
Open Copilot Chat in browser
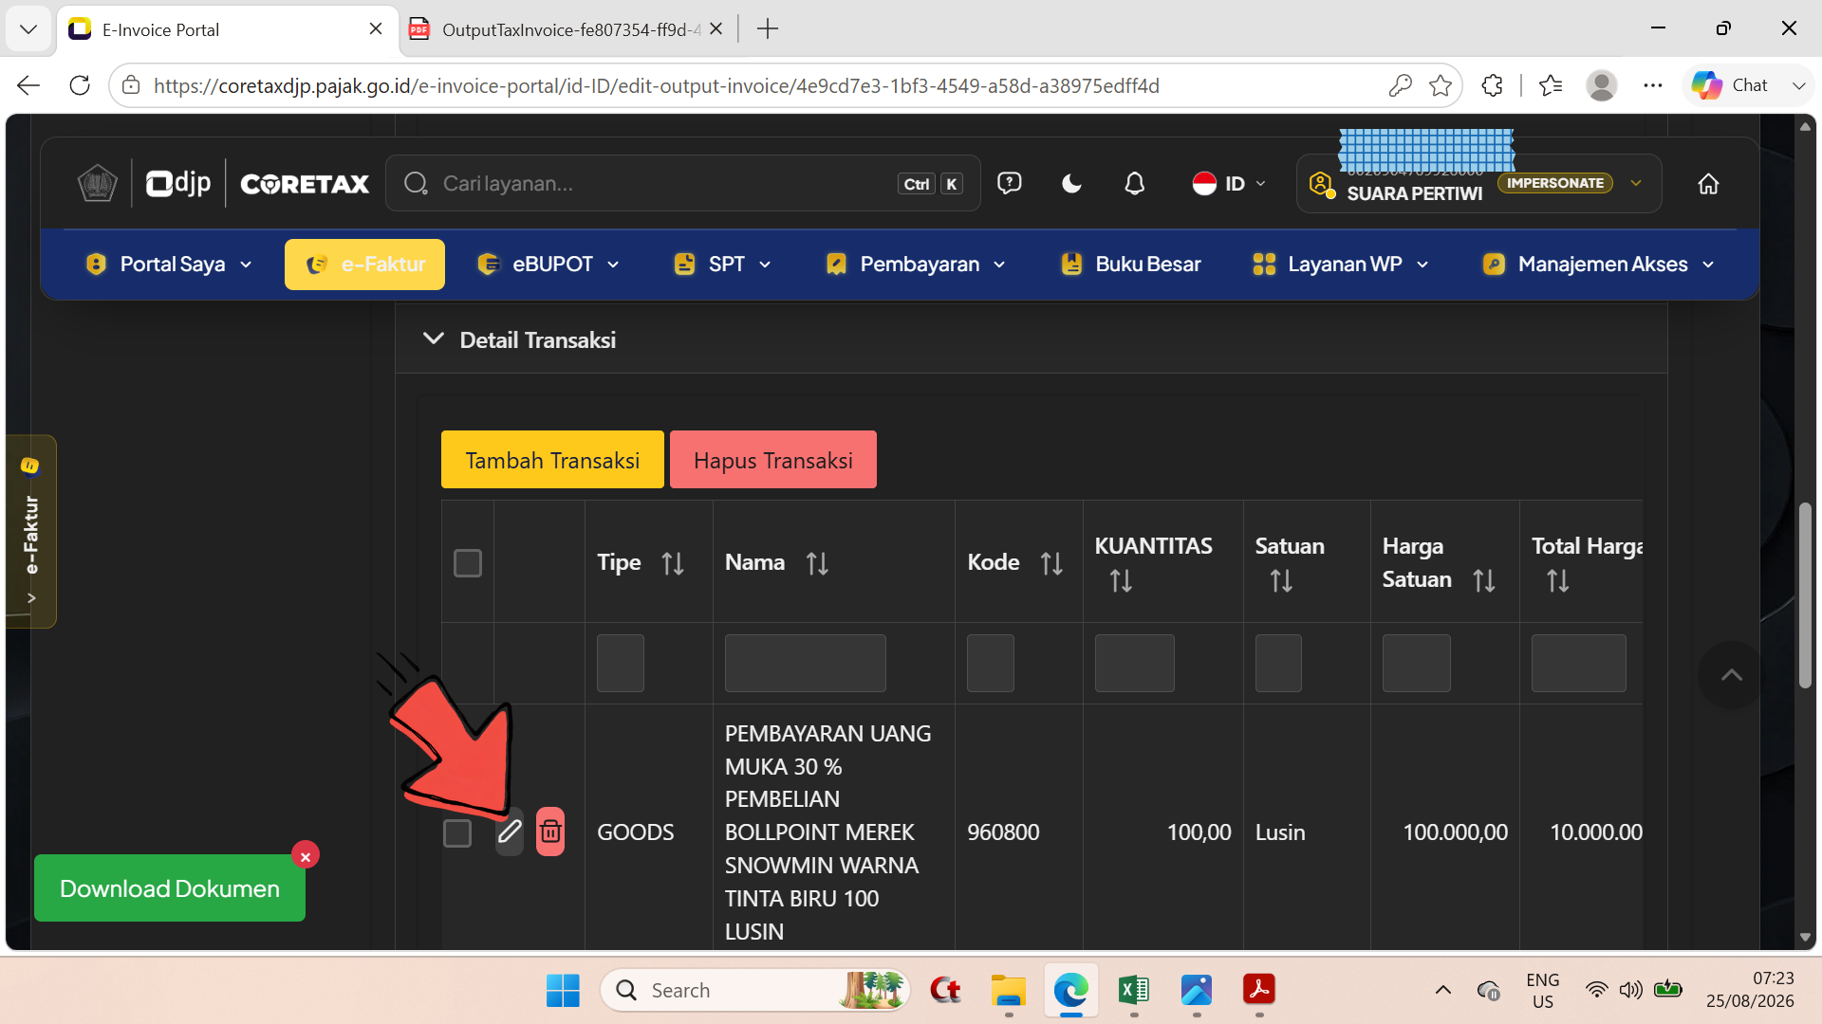1730,85
